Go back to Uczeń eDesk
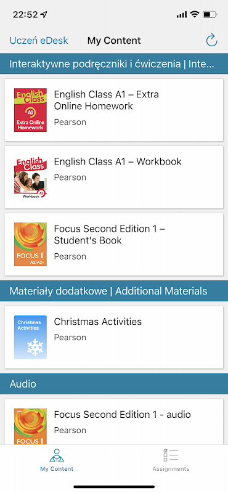Image resolution: width=228 pixels, height=493 pixels. click(x=39, y=41)
